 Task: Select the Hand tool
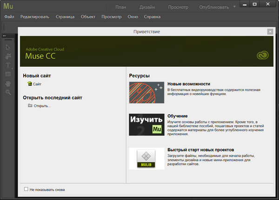(x=8, y=84)
